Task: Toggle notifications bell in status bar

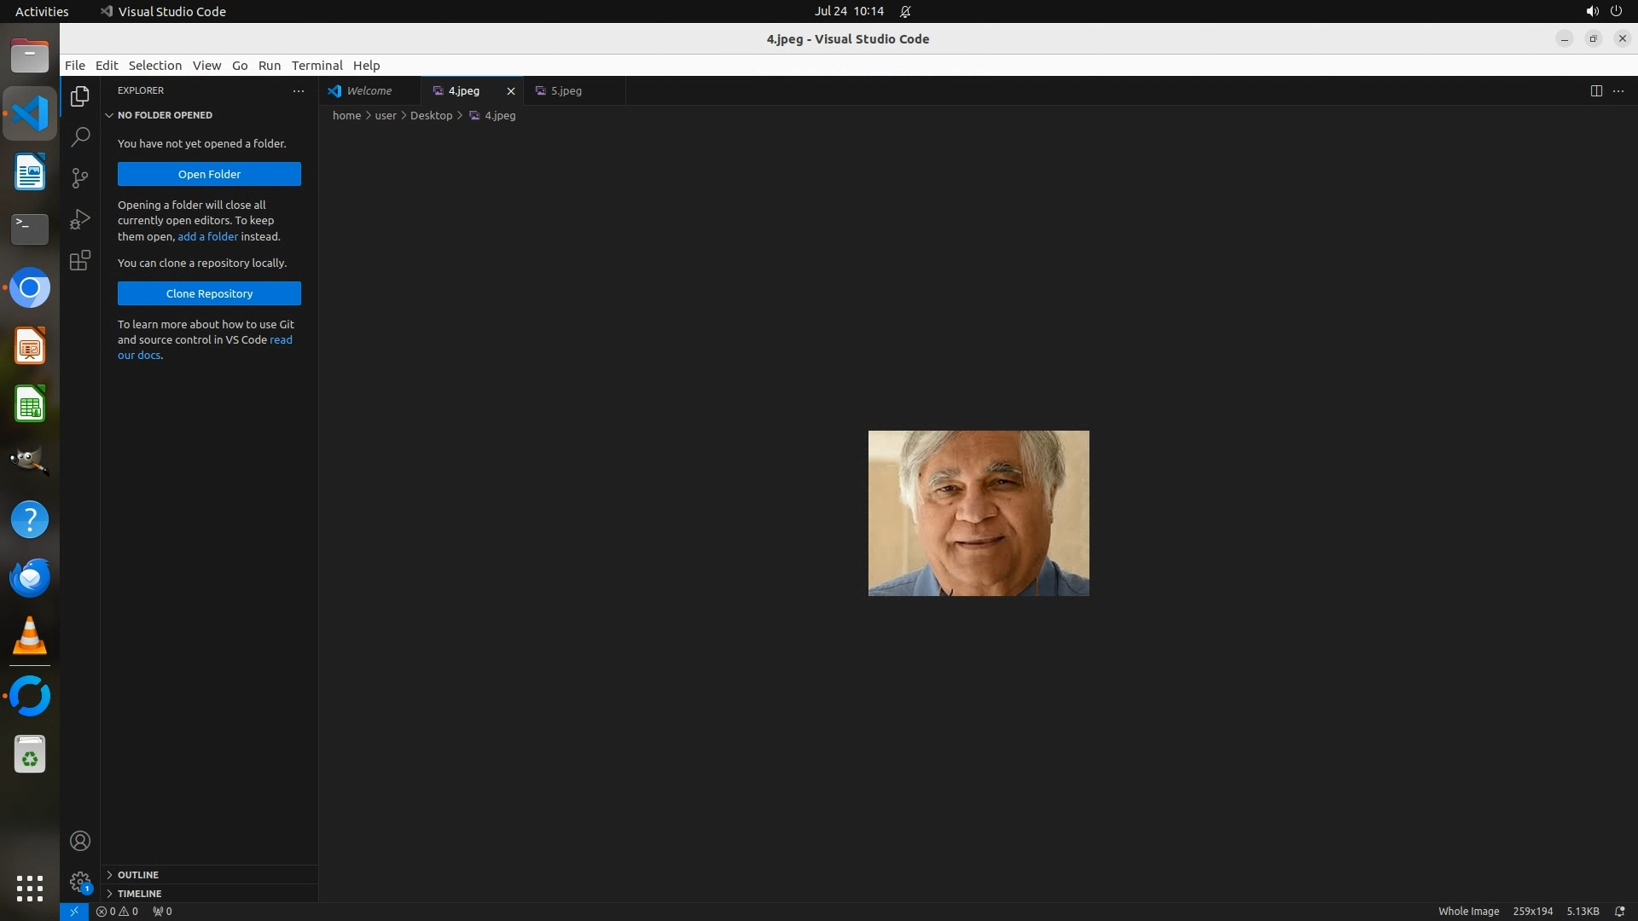Action: tap(1619, 911)
